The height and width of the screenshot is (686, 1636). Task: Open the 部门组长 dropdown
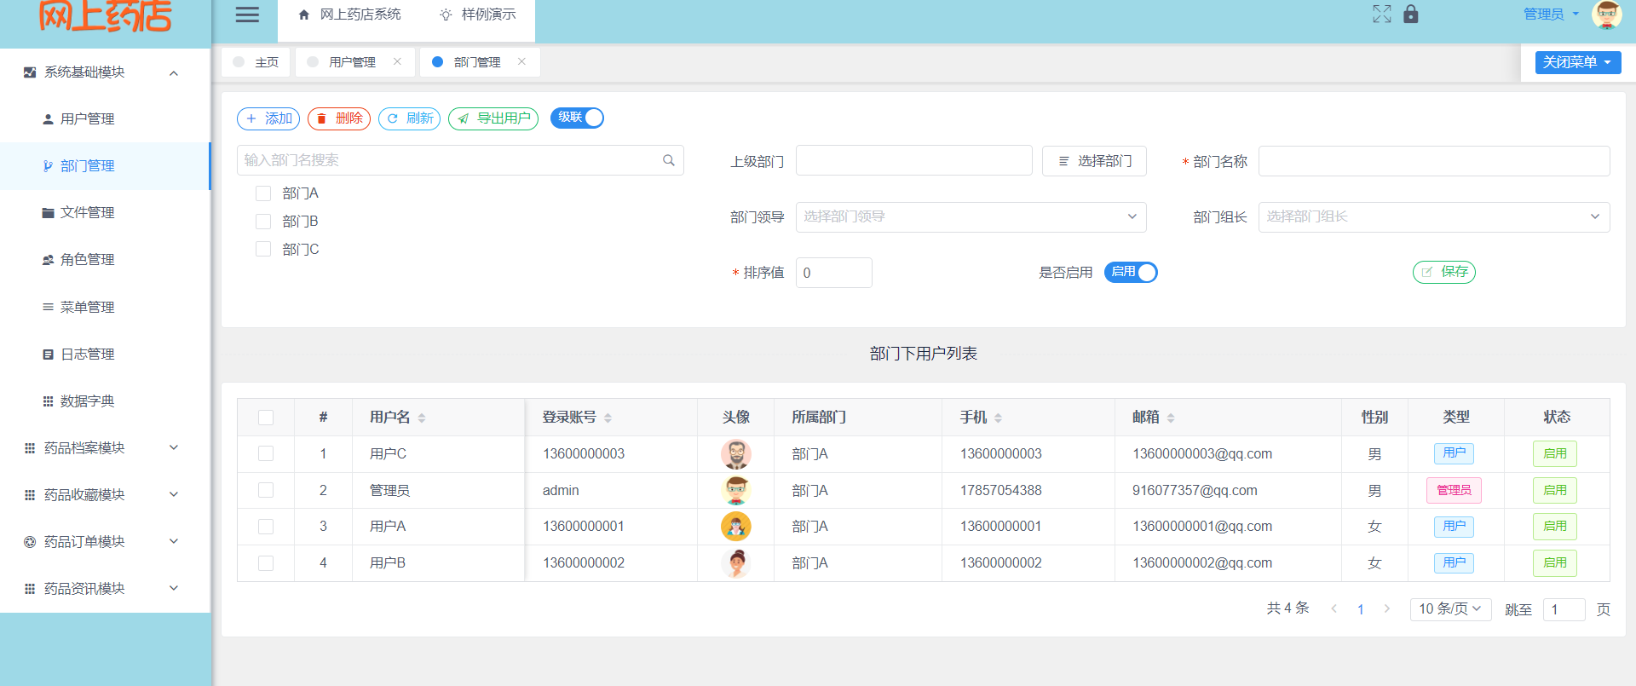(x=1433, y=216)
